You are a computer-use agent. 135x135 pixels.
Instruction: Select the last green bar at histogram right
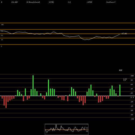(120, 90)
